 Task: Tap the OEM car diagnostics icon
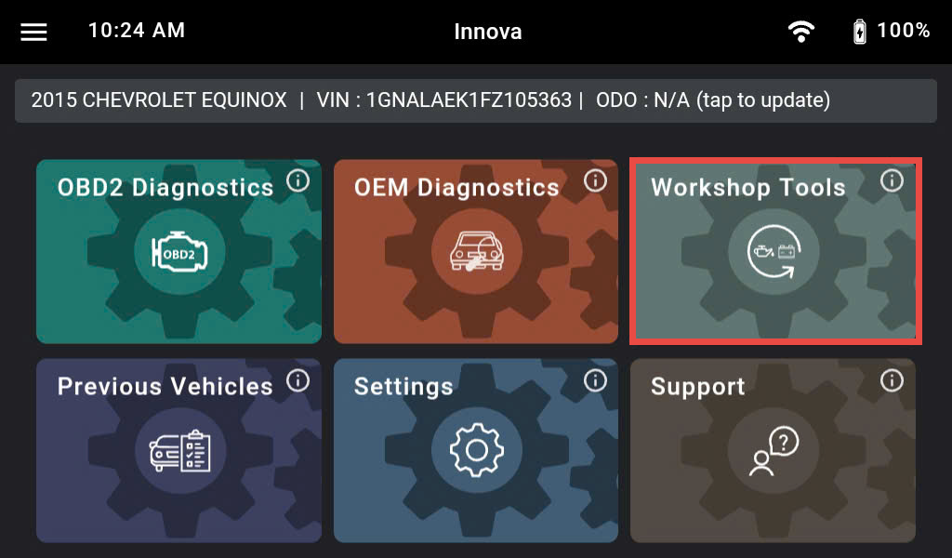tap(477, 252)
